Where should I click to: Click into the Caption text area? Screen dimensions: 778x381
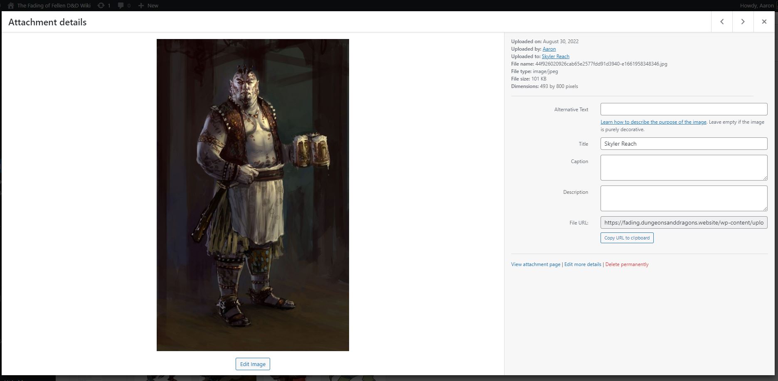tap(684, 168)
